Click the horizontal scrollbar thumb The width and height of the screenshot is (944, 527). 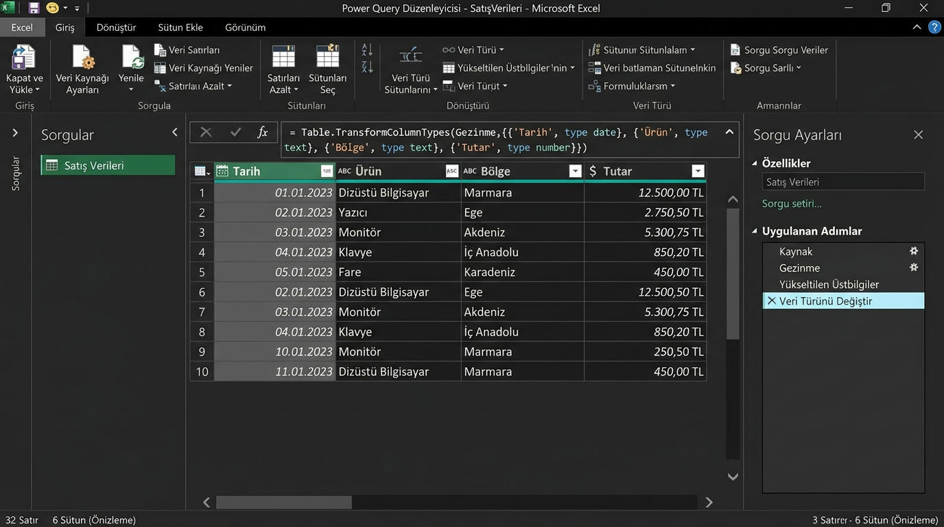[283, 502]
